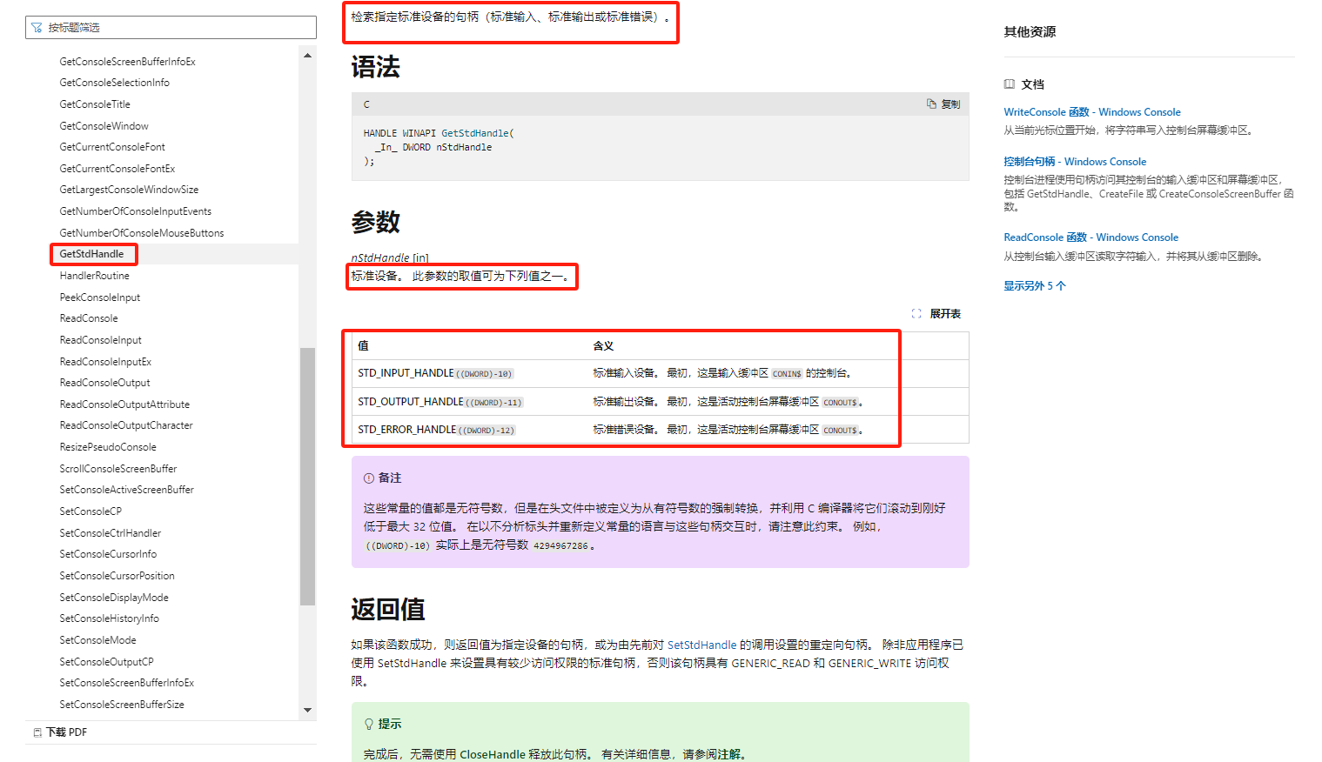The height and width of the screenshot is (762, 1322).
Task: Click the CONIN$ code text
Action: tap(787, 374)
